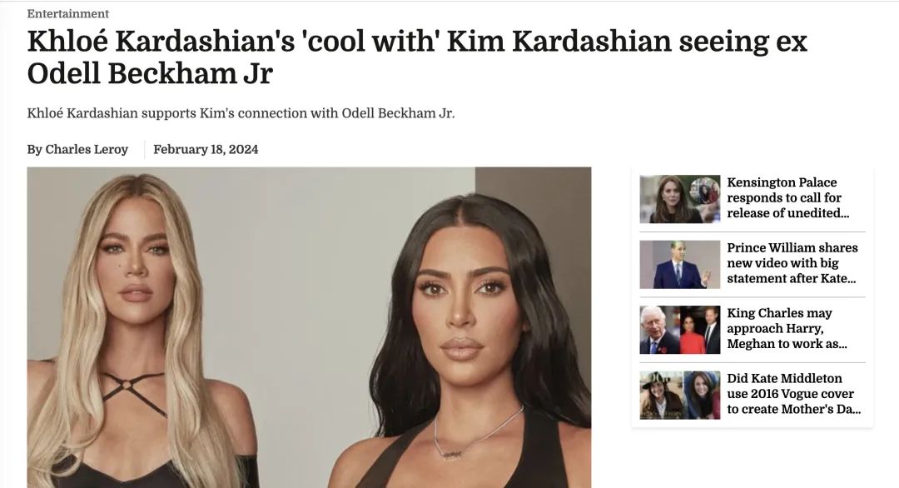This screenshot has height=488, width=899.
Task: Open the Kate Middleton Vogue cover thumbnail
Action: pyautogui.click(x=680, y=395)
